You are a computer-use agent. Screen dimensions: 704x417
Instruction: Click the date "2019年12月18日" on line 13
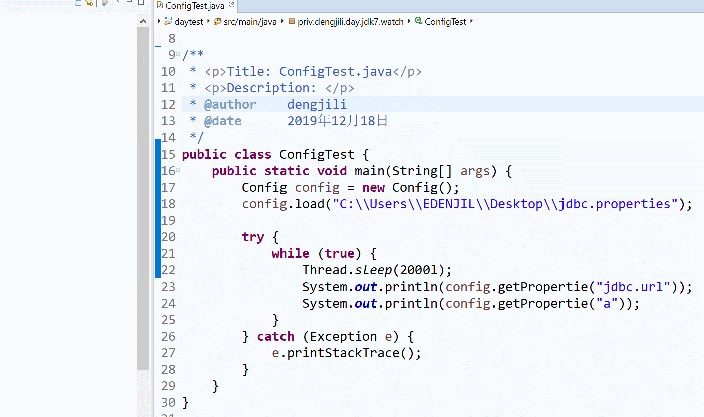click(338, 121)
